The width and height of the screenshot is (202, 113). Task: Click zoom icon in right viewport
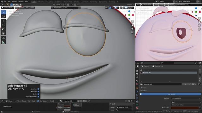point(199,18)
